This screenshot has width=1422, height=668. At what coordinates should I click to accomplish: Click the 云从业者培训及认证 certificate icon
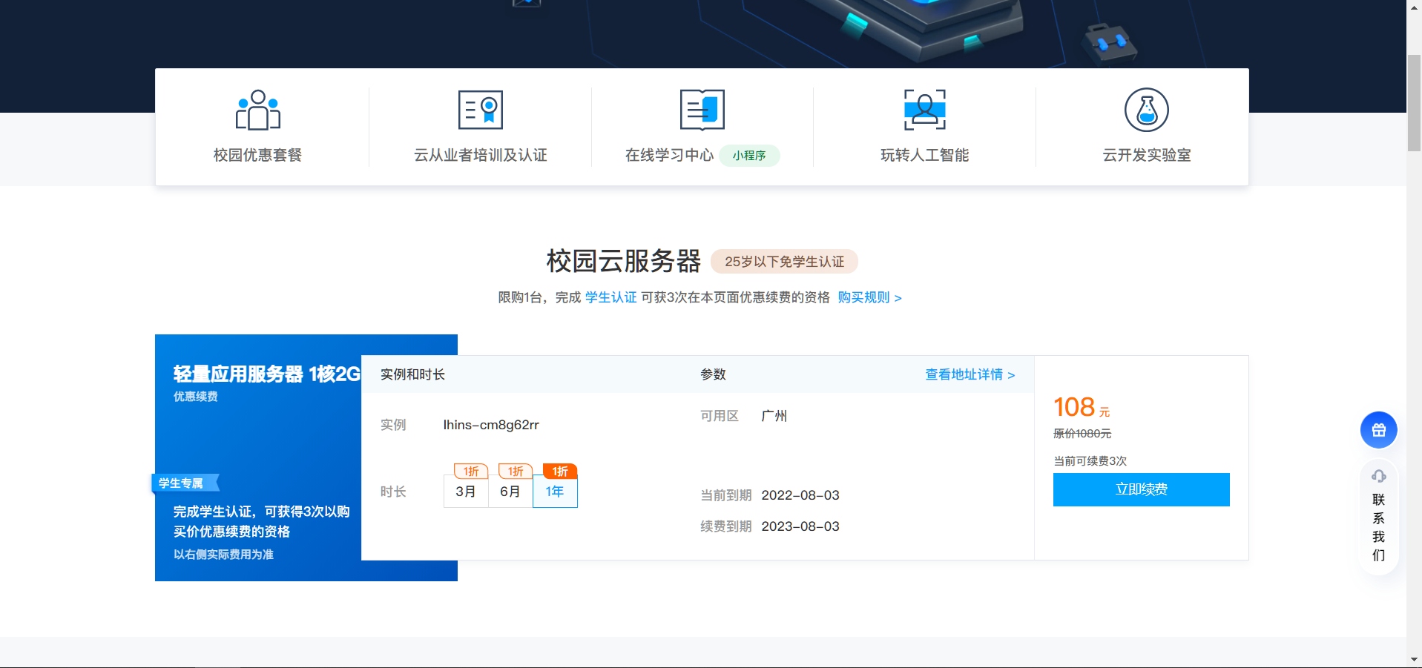[x=480, y=110]
